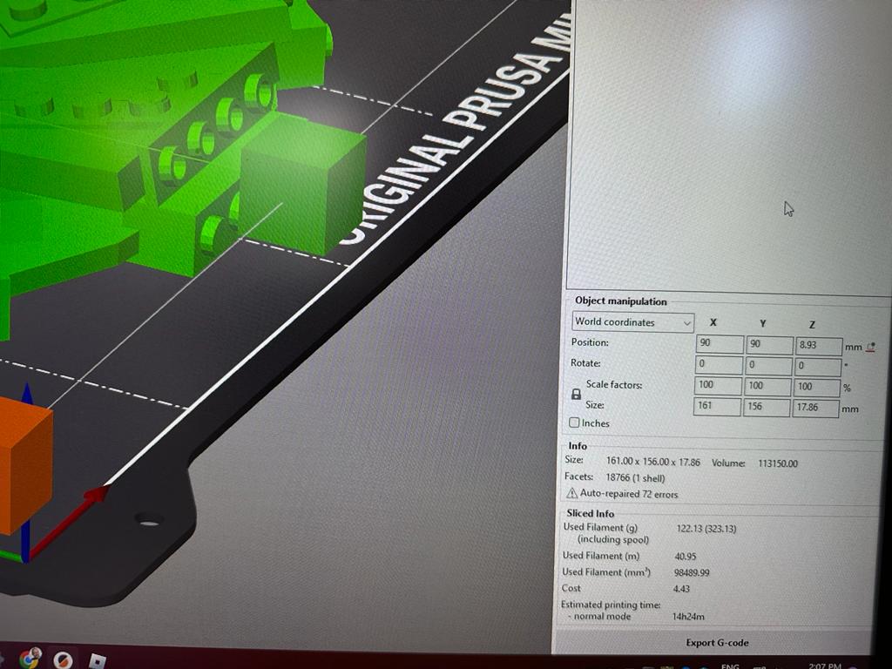The height and width of the screenshot is (669, 892).
Task: Toggle the scale factors lock icon
Action: click(x=576, y=395)
